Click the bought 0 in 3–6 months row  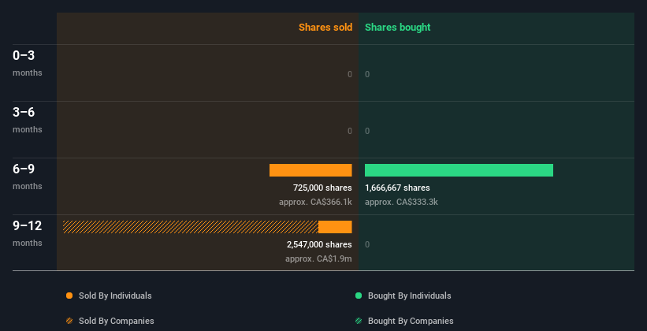367,132
